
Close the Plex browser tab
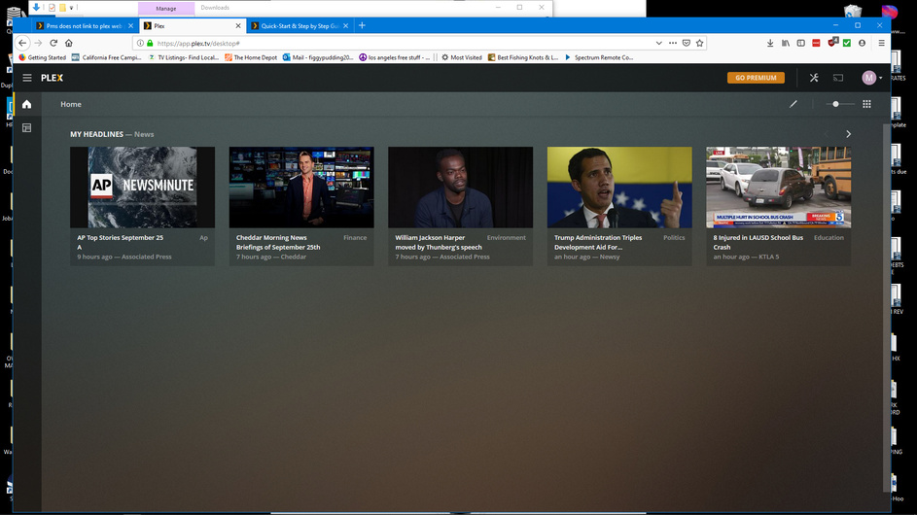point(238,25)
